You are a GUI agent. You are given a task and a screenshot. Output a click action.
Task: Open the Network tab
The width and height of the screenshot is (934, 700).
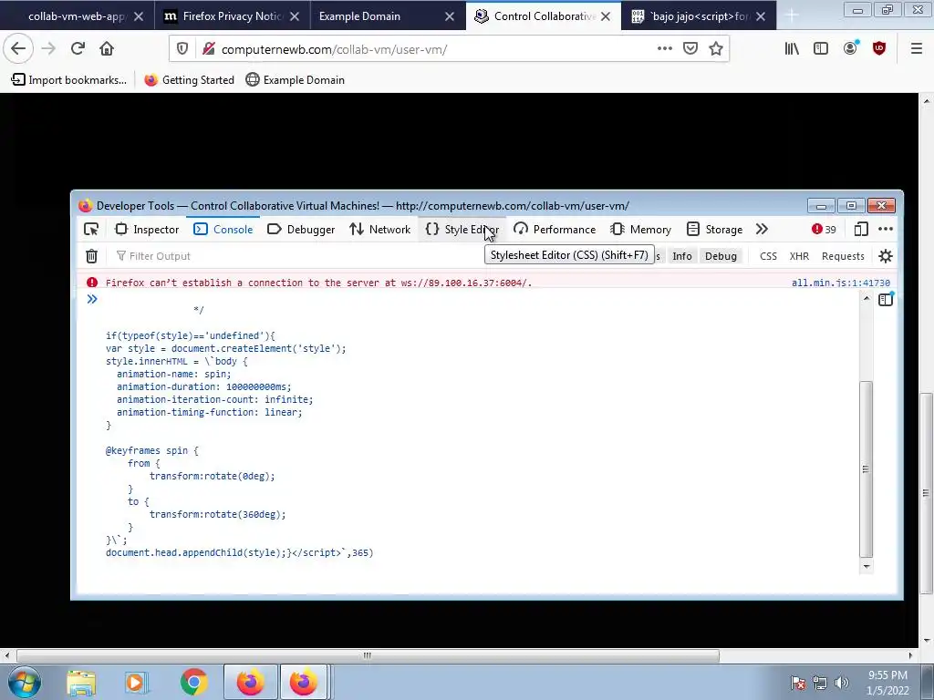pos(380,229)
